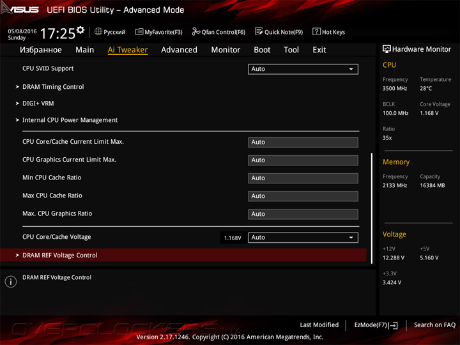This screenshot has width=460, height=345.
Task: View Last Modified settings
Action: 319,325
